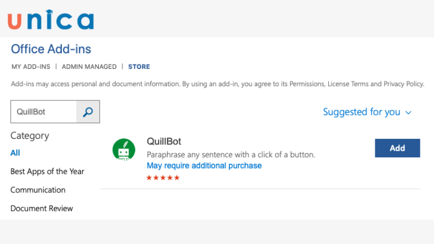This screenshot has width=434, height=244.
Task: Switch to the MY ADD-INS tab
Action: pos(30,67)
